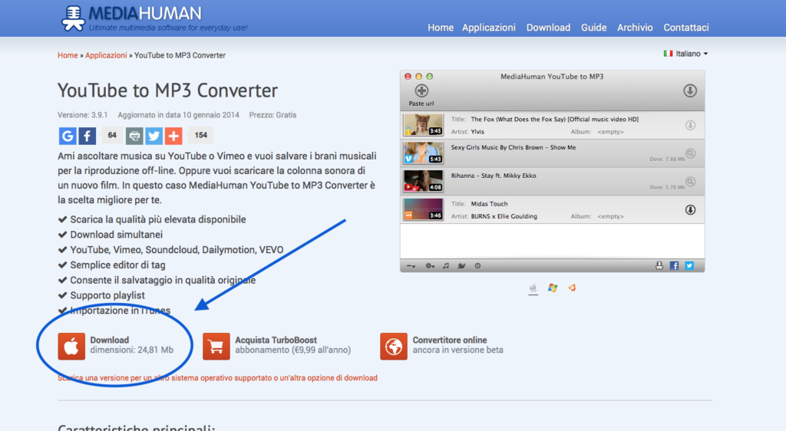Screen dimensions: 786x431
Task: Click the music note icon
Action: tap(446, 266)
